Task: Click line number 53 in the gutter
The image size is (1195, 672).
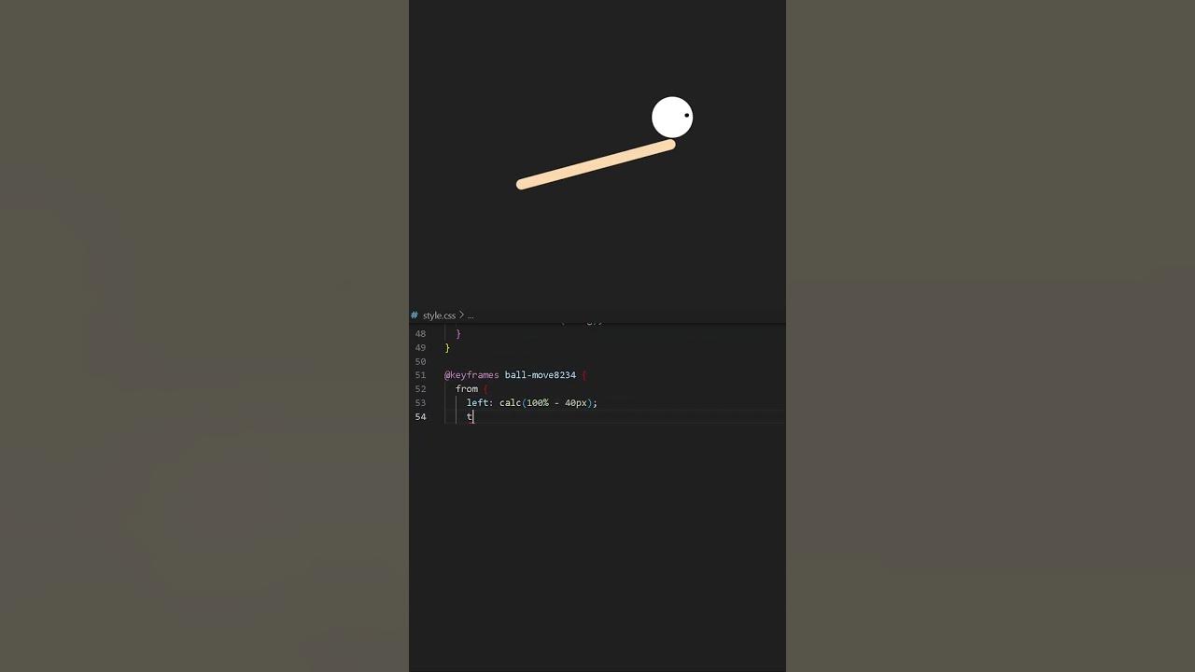Action: coord(420,403)
